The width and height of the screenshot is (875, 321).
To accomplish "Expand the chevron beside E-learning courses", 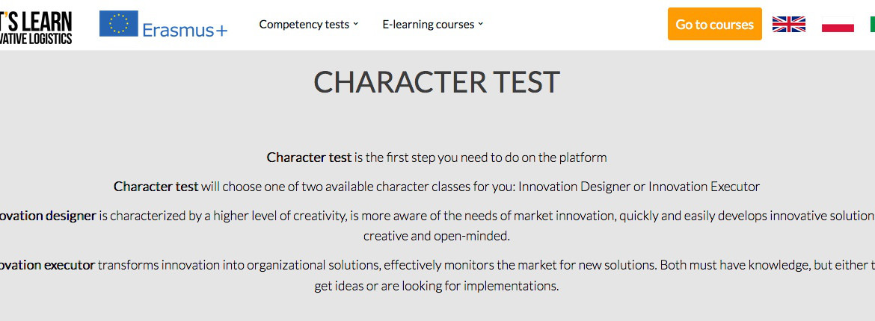I will pyautogui.click(x=480, y=24).
